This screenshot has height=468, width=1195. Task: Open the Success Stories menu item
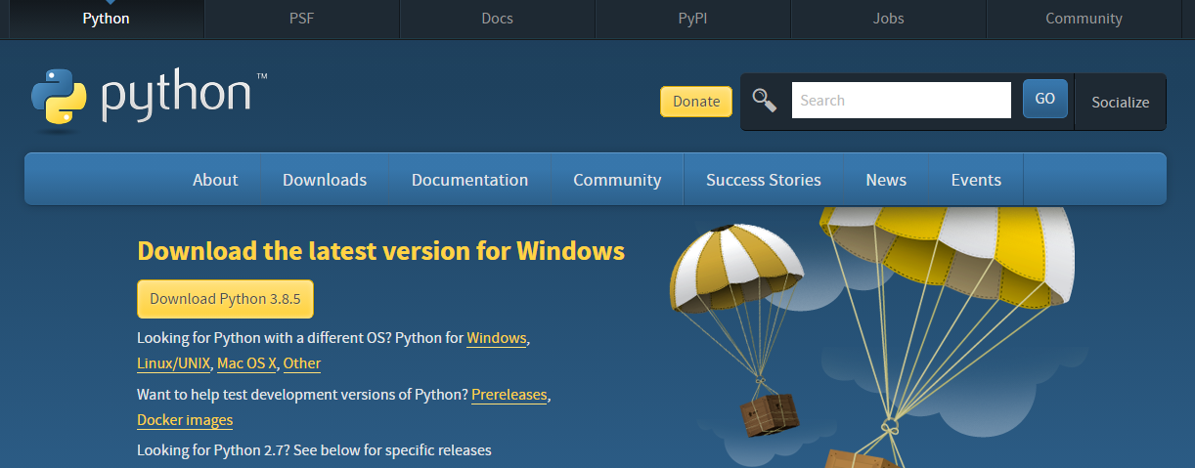point(764,180)
